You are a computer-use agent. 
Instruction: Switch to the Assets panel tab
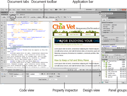point(107,53)
